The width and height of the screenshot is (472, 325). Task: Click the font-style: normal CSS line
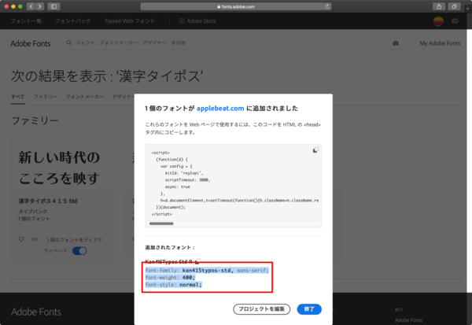click(173, 285)
